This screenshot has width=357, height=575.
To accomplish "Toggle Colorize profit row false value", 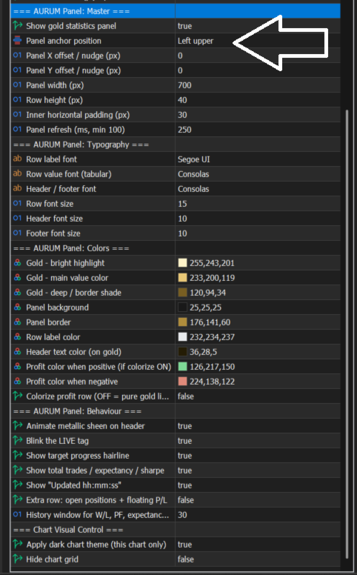I will tap(258, 396).
